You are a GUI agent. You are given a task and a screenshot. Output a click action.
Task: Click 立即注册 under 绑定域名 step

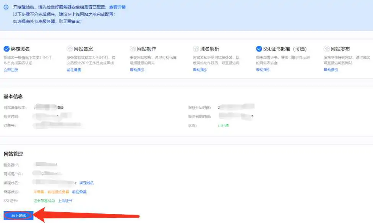tap(11, 70)
